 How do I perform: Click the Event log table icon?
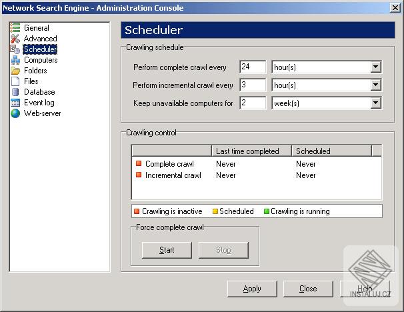[x=15, y=103]
